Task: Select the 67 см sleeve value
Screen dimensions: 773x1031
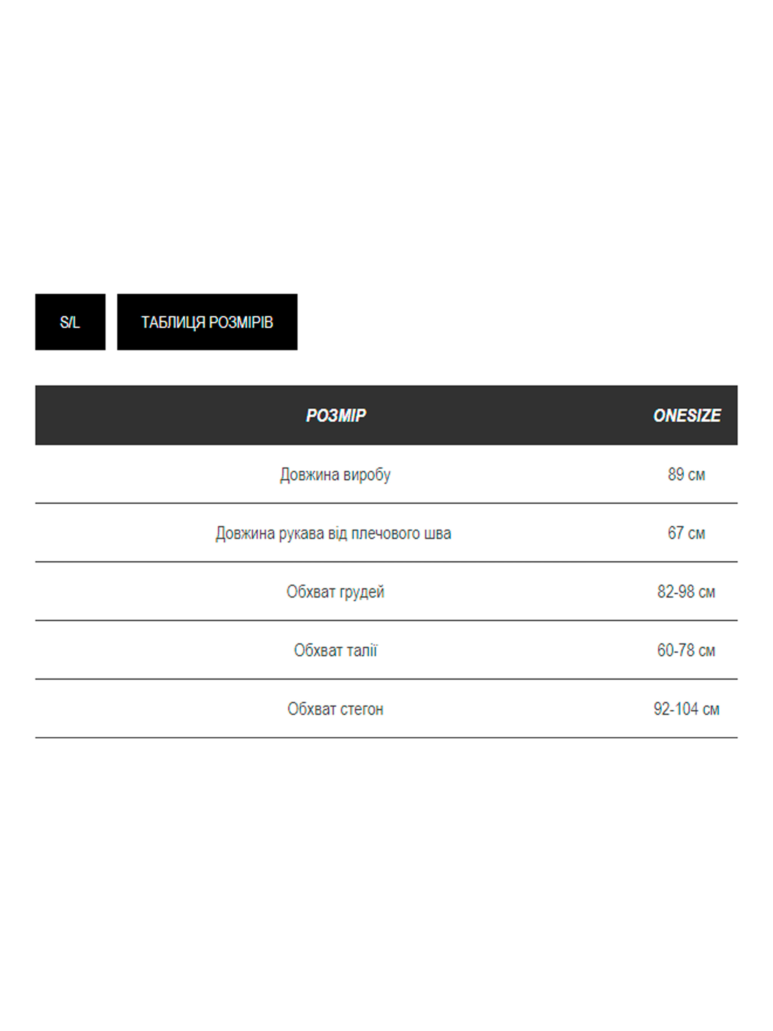Action: pos(686,533)
